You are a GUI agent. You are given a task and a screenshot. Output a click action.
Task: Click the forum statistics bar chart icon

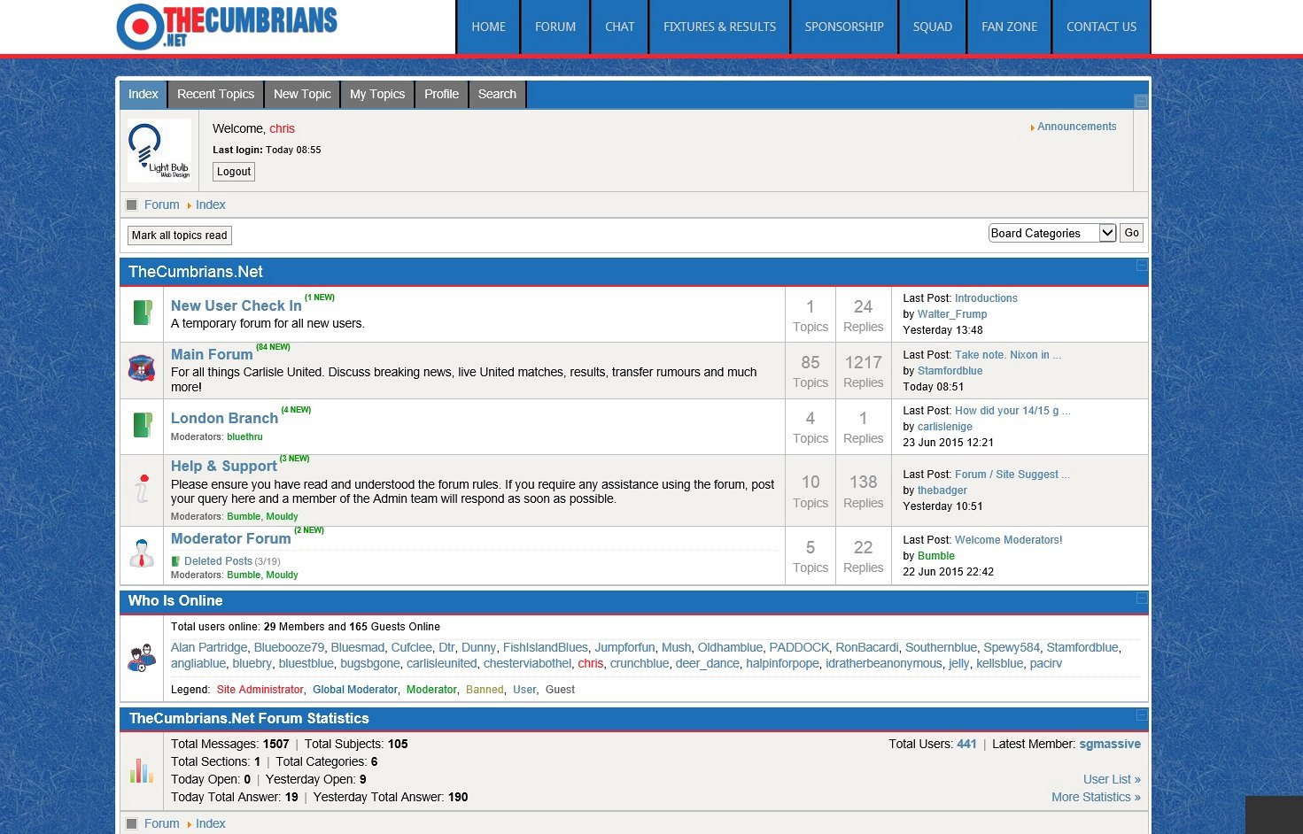point(142,770)
